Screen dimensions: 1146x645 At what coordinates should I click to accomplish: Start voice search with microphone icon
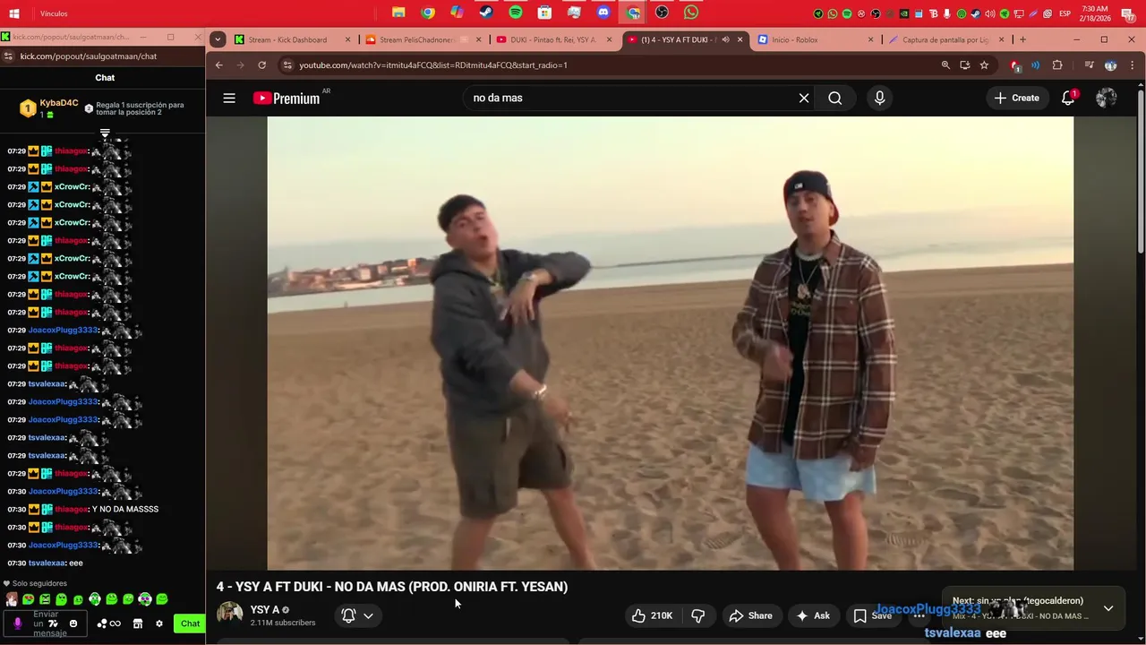coord(879,99)
